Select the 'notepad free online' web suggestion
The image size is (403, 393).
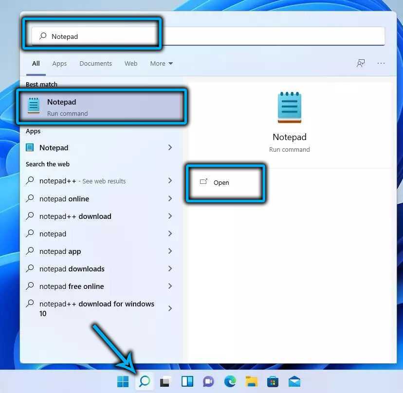(x=72, y=286)
